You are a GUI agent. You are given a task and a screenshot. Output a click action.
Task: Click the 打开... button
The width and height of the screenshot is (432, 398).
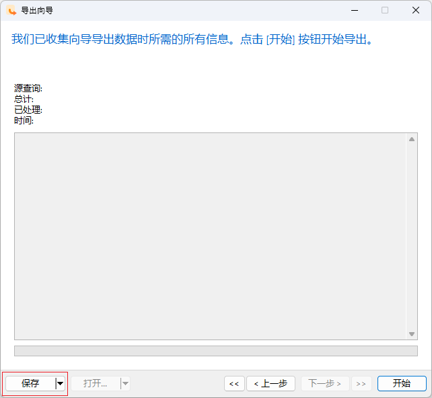coord(96,383)
